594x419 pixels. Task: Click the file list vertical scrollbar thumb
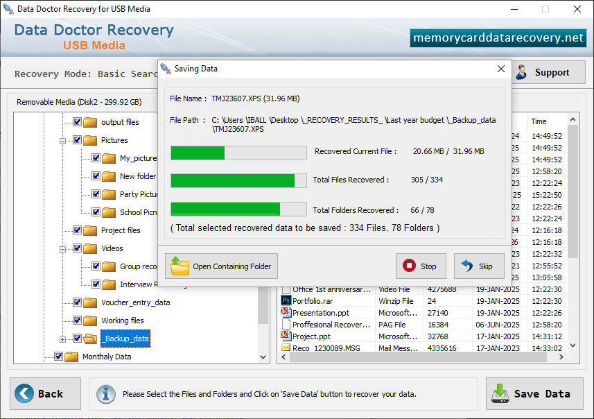pos(573,192)
